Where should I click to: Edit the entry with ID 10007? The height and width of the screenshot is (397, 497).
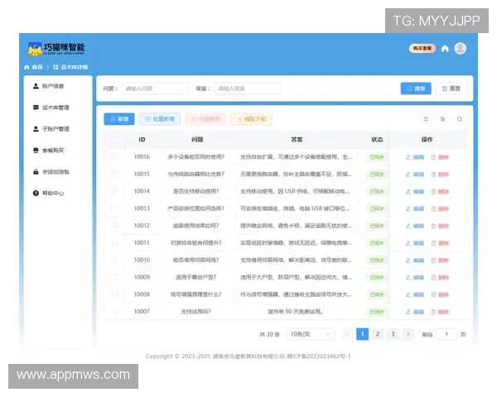pos(415,312)
